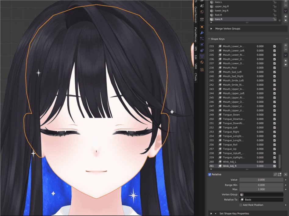Click the animate dot beside Value
289x216 pixels.
(286, 180)
